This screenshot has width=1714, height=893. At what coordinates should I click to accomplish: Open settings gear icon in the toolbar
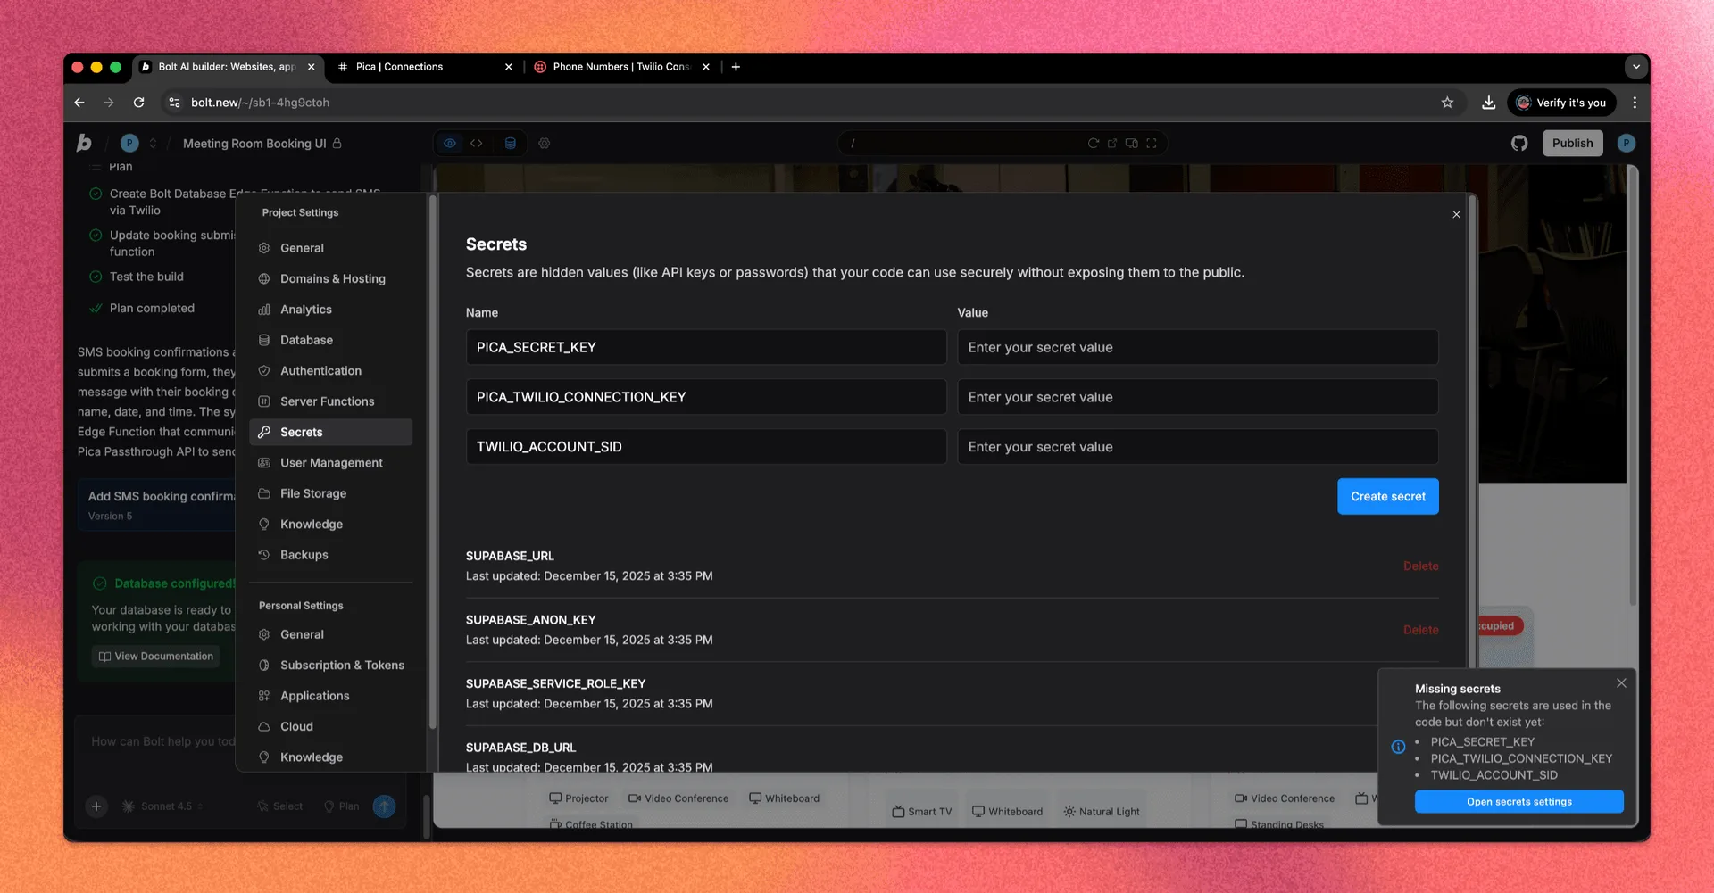click(545, 143)
